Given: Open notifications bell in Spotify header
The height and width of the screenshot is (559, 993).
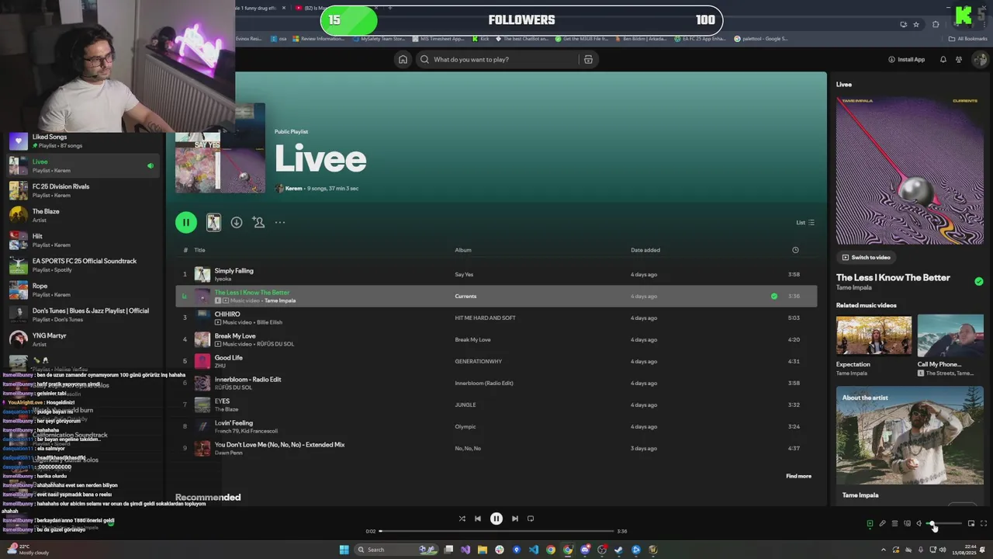Looking at the screenshot, I should [x=943, y=59].
